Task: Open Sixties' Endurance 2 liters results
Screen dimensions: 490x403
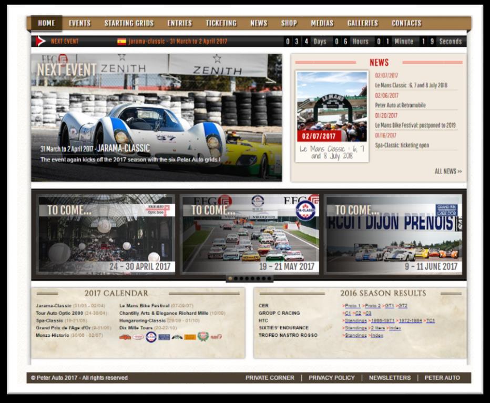Action: coord(377,328)
